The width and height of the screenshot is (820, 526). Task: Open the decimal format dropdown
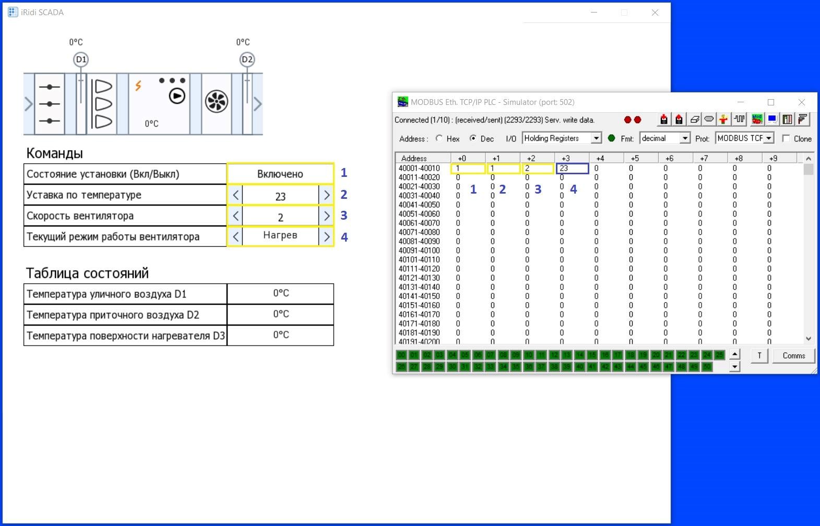tap(685, 138)
